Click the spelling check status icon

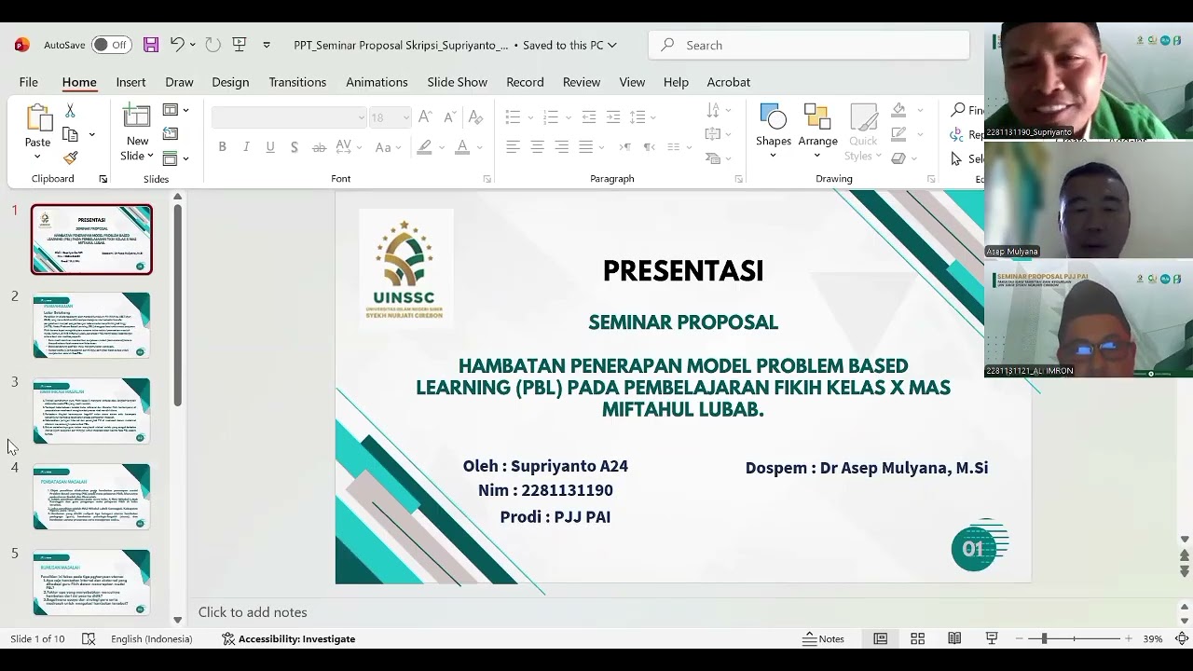click(89, 638)
